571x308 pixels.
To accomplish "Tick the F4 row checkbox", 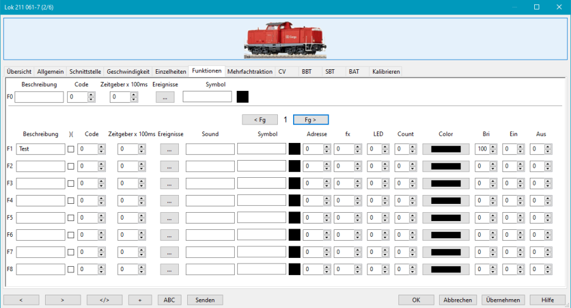I will point(71,201).
